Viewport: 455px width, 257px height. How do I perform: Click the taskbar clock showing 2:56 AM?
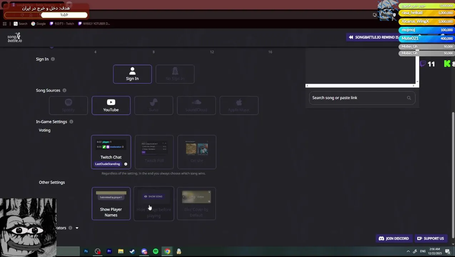pos(435,251)
